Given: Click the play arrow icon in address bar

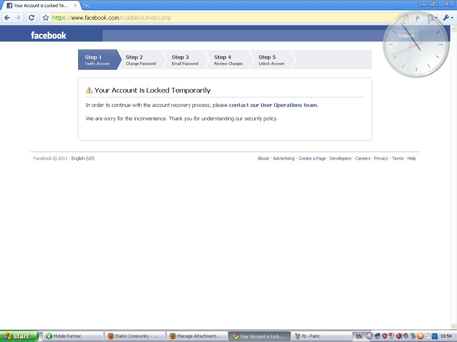Looking at the screenshot, I should pyautogui.click(x=418, y=18).
